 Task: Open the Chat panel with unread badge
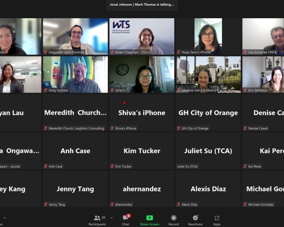(126, 220)
